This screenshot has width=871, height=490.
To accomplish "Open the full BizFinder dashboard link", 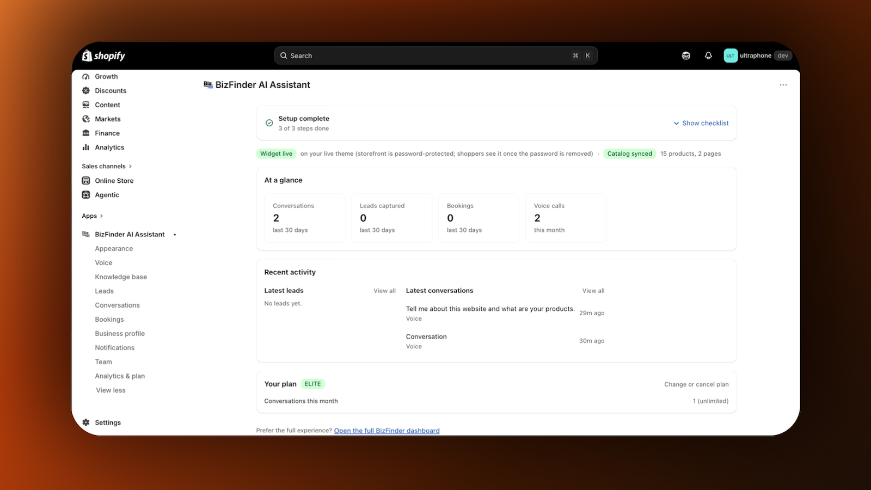I will [387, 431].
